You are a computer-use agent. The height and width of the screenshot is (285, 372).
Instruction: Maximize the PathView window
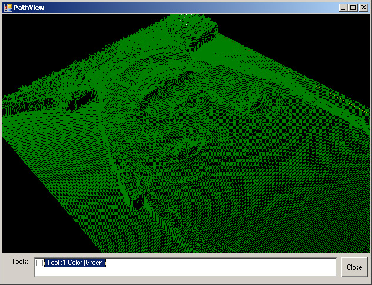pos(353,7)
